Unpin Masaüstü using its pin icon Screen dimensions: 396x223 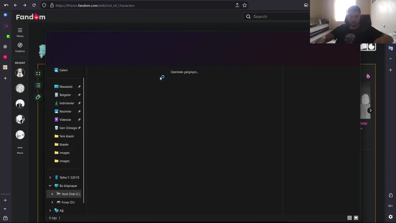tap(79, 87)
